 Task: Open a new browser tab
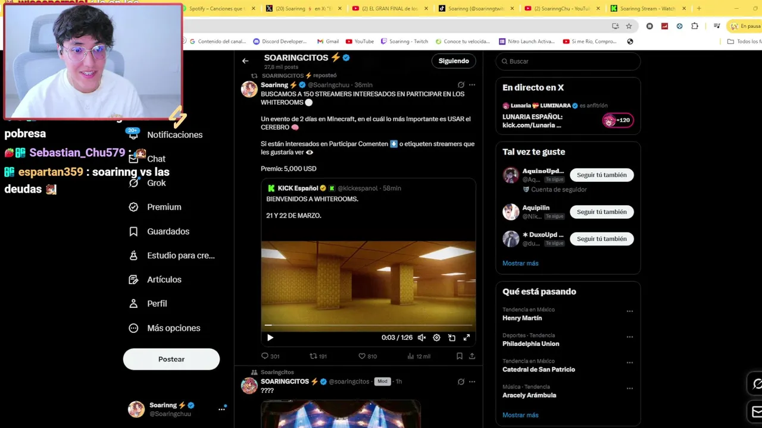(x=699, y=8)
